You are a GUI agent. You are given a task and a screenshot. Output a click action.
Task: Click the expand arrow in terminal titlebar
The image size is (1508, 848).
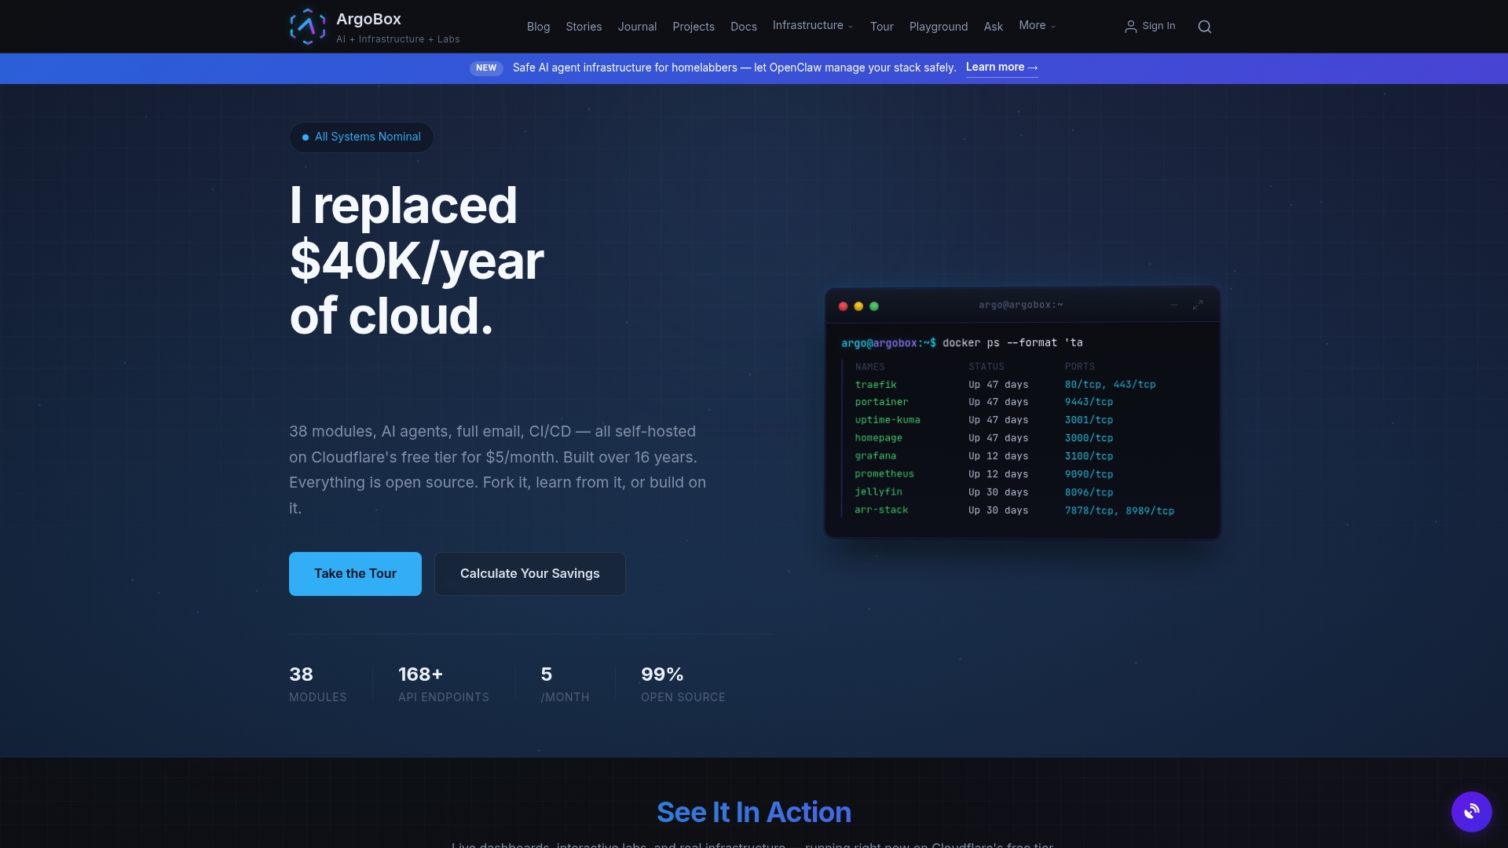point(1198,305)
